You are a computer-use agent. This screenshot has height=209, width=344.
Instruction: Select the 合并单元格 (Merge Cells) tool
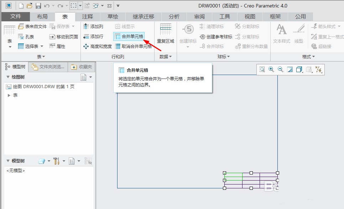[129, 36]
